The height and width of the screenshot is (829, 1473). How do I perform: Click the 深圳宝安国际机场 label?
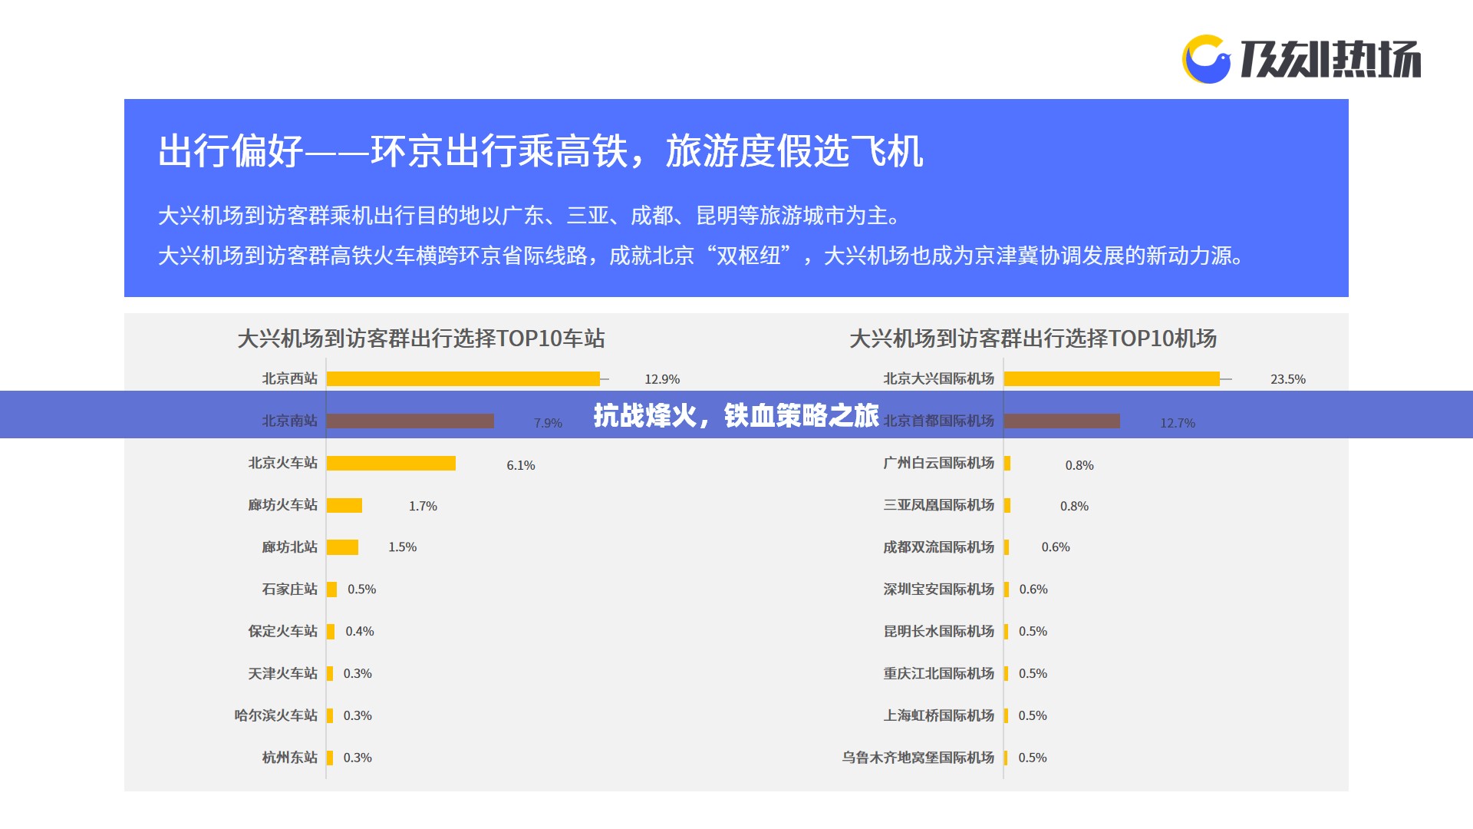pyautogui.click(x=938, y=590)
